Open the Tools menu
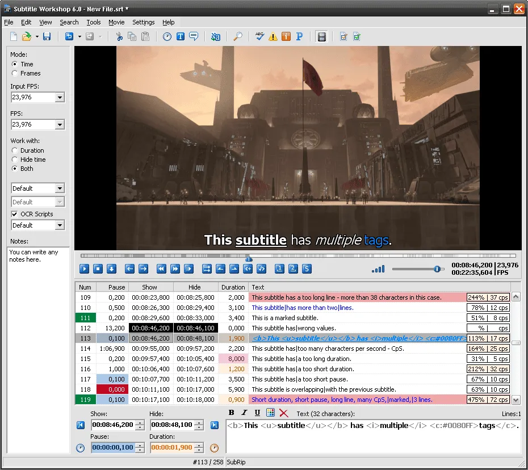528x470 pixels. 94,22
